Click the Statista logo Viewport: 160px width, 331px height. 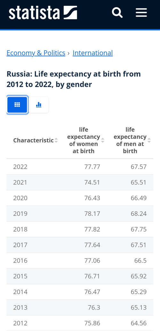43,13
